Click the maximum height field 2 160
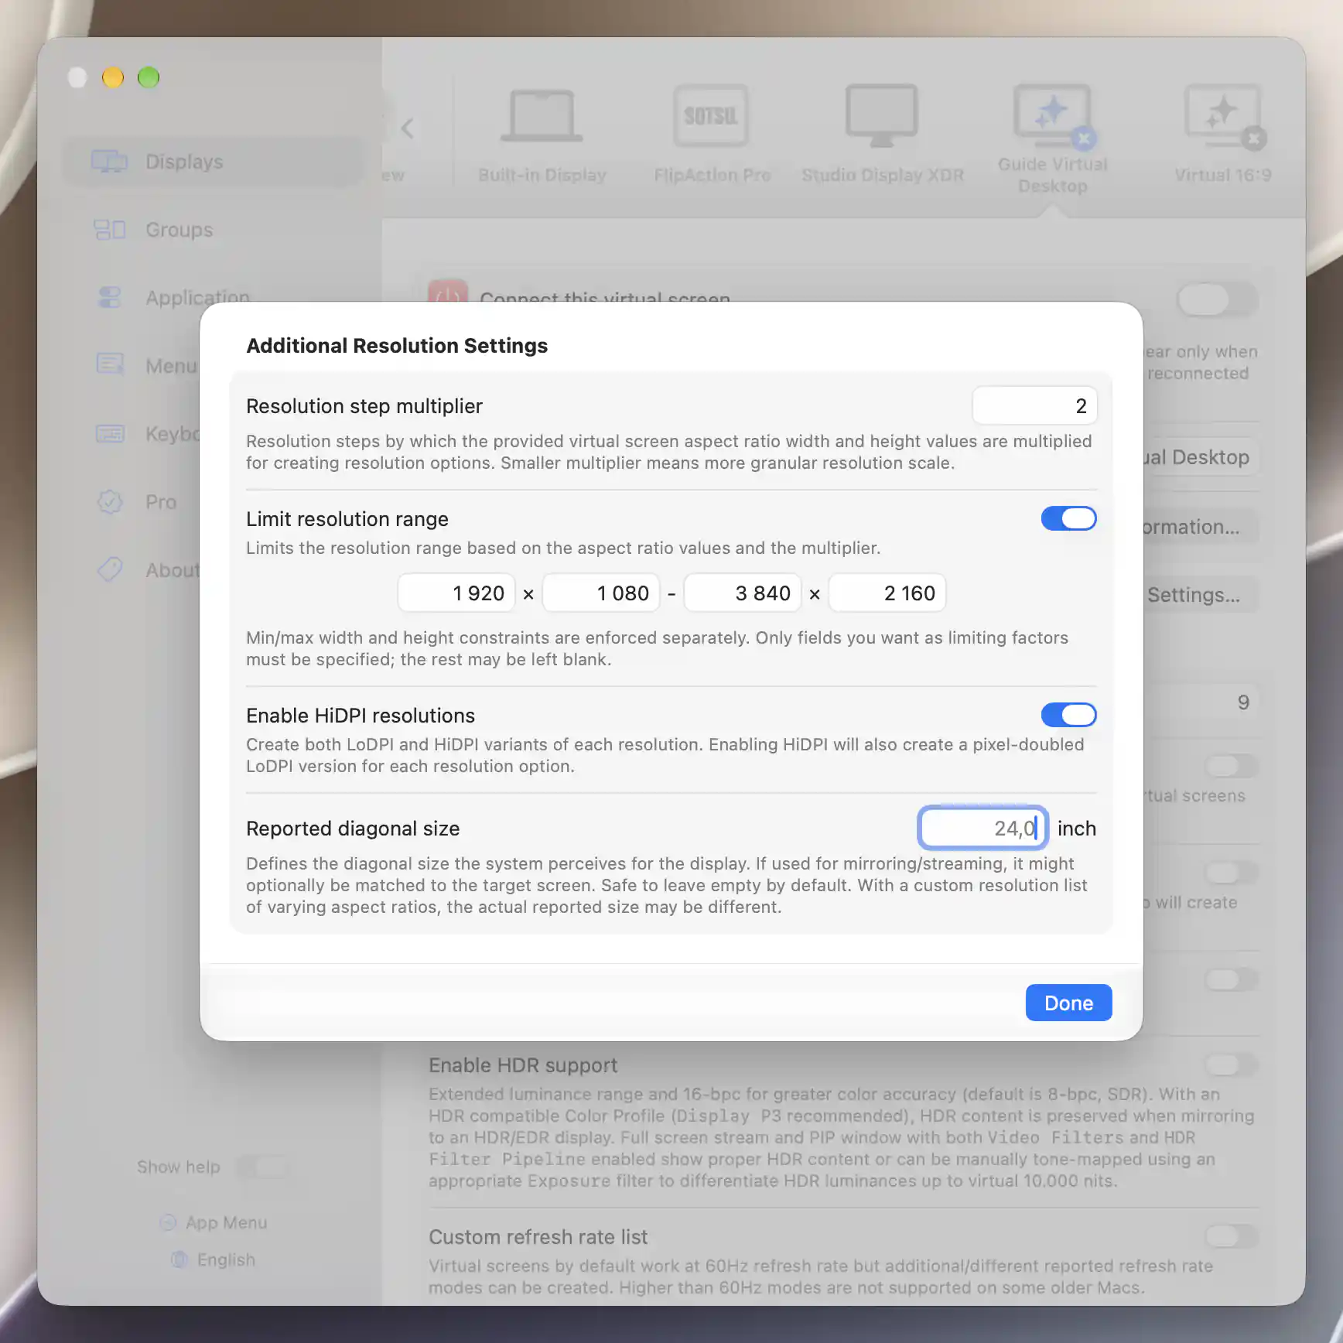Viewport: 1343px width, 1343px height. click(887, 593)
